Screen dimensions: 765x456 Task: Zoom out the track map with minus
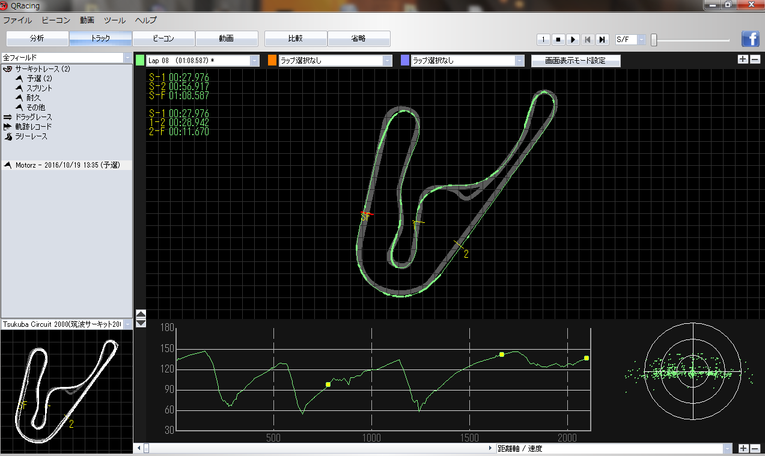click(x=755, y=59)
